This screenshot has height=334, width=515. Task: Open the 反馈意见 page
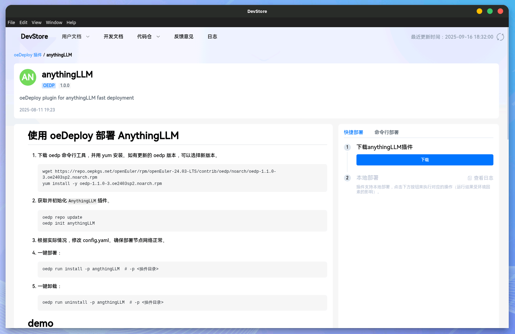point(184,37)
